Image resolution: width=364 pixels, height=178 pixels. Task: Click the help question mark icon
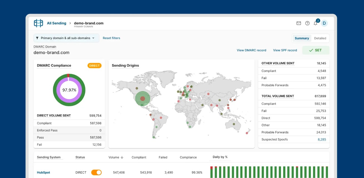(x=307, y=23)
